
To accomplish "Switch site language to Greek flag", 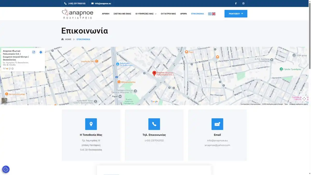I will pos(210,14).
